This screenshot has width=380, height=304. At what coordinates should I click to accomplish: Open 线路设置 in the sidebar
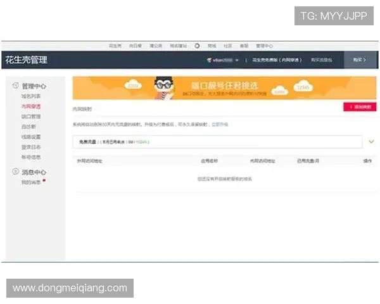click(x=31, y=137)
